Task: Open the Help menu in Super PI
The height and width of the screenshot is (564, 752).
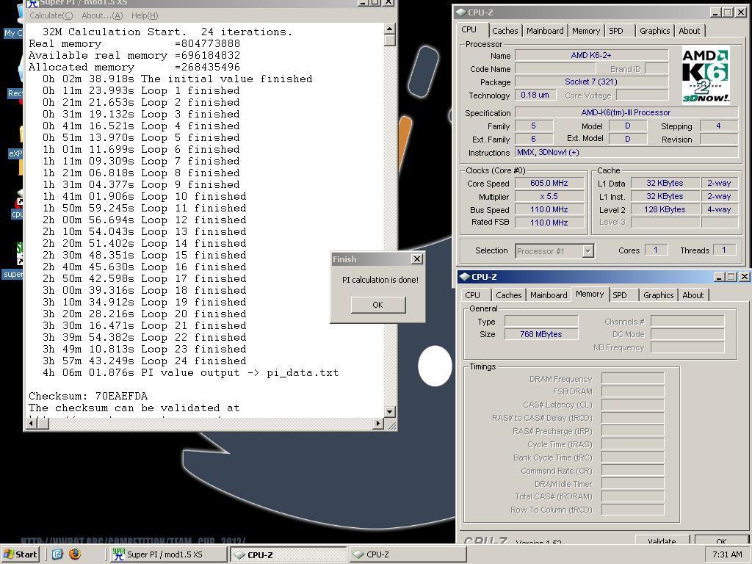Action: (145, 16)
